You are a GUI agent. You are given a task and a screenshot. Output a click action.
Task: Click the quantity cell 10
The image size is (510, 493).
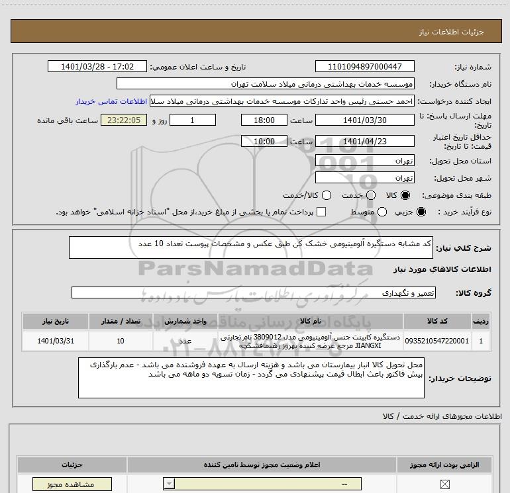point(121,341)
